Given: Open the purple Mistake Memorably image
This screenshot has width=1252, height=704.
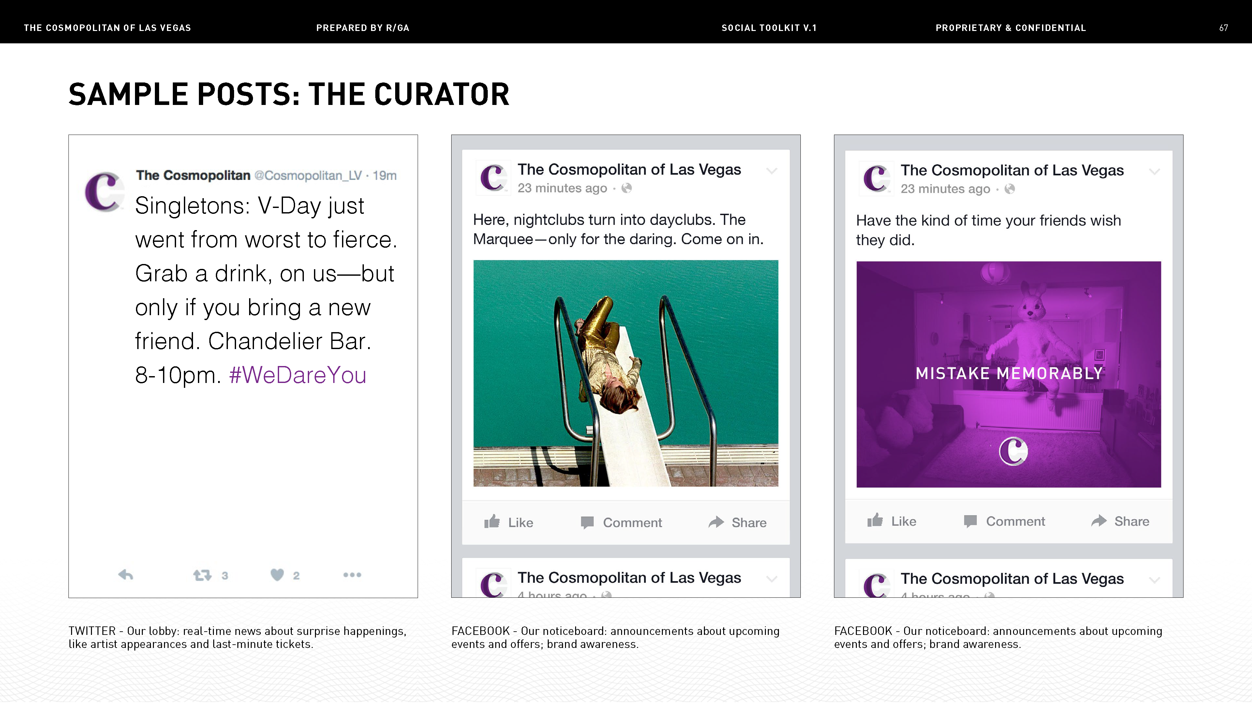Looking at the screenshot, I should (1008, 374).
